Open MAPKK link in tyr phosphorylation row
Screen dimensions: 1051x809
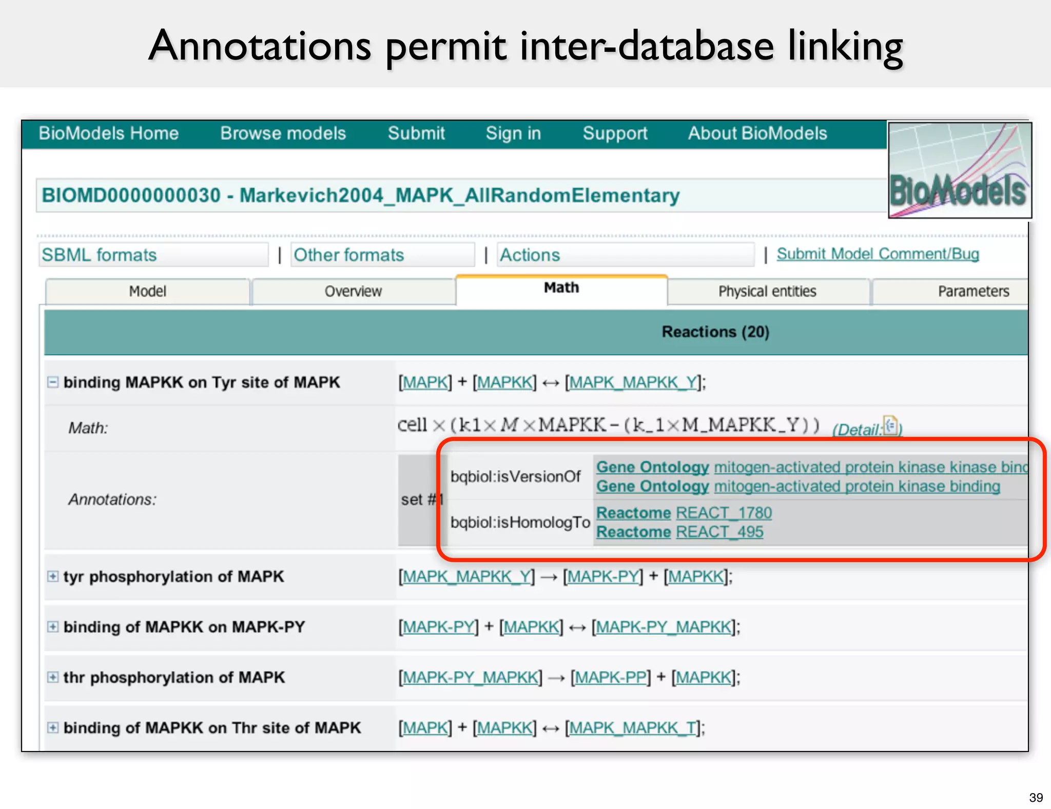[x=695, y=576]
